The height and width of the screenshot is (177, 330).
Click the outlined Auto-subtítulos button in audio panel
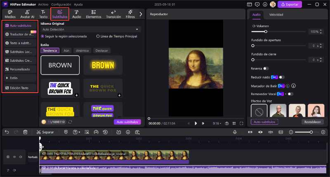[264, 122]
